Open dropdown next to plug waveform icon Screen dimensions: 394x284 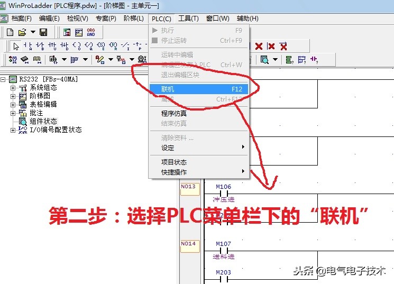point(132,60)
